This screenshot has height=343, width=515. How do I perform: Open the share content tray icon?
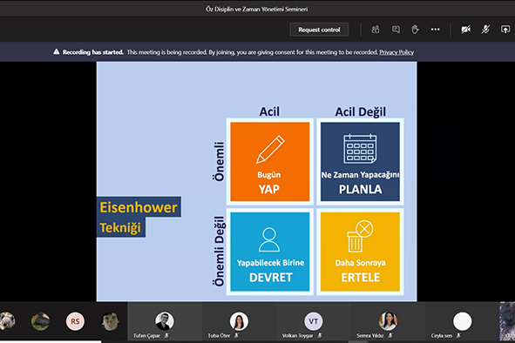[505, 30]
